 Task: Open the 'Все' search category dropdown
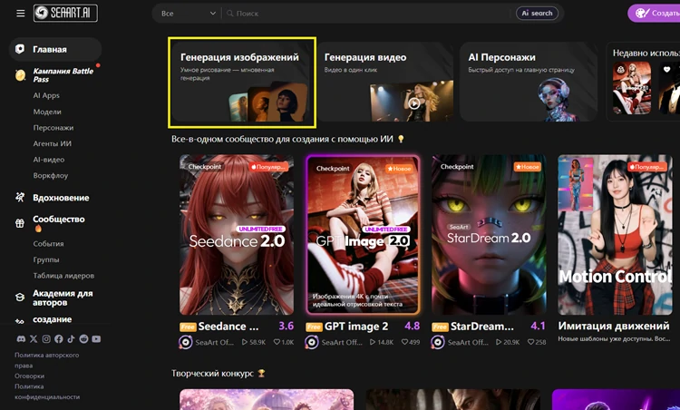pos(189,14)
